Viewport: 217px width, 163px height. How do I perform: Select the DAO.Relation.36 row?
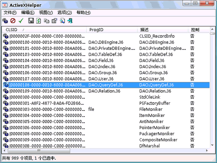click(106, 91)
